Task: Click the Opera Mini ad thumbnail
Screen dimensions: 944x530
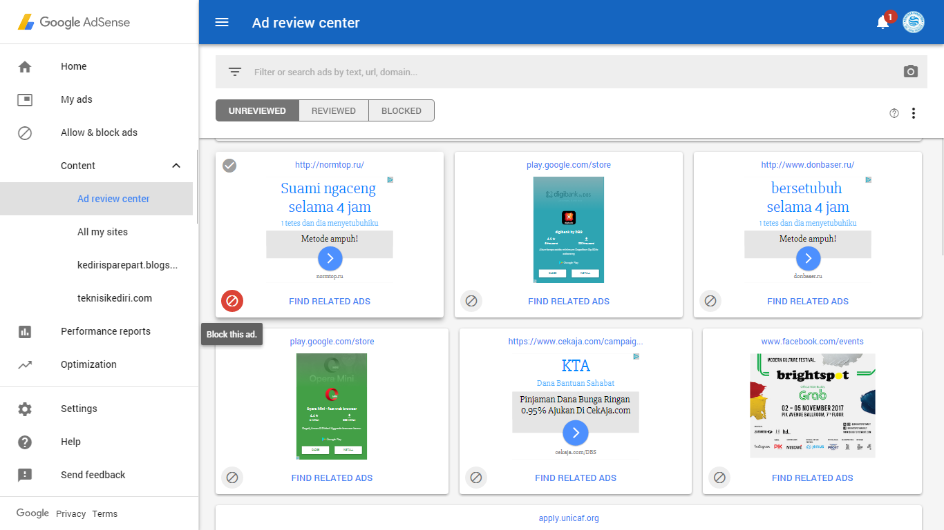Action: pyautogui.click(x=332, y=406)
